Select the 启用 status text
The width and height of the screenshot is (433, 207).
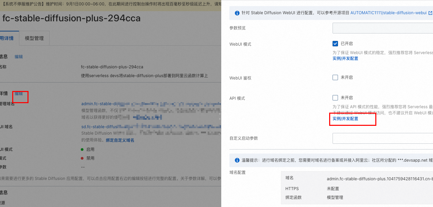tap(90, 149)
